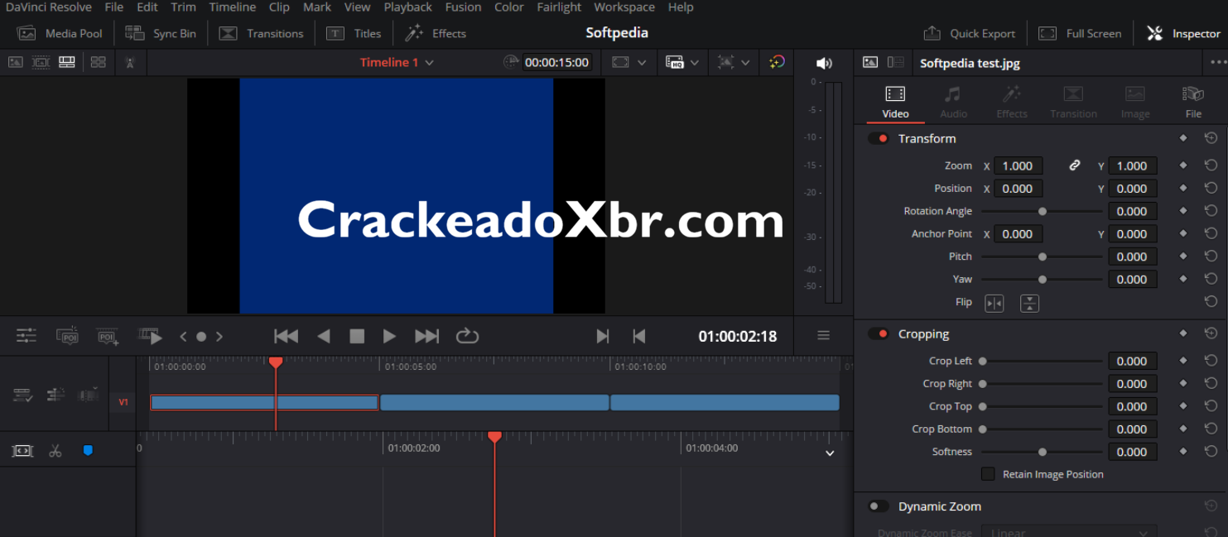The width and height of the screenshot is (1228, 537).
Task: Open the Workspace menu
Action: pyautogui.click(x=624, y=7)
